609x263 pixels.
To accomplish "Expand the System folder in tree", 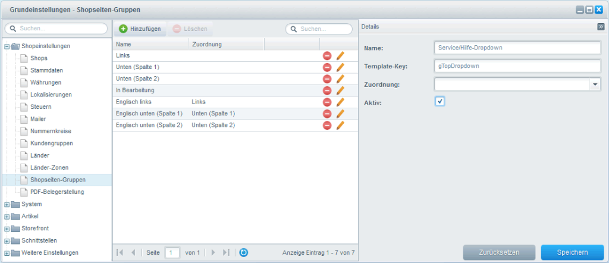I will [7, 205].
